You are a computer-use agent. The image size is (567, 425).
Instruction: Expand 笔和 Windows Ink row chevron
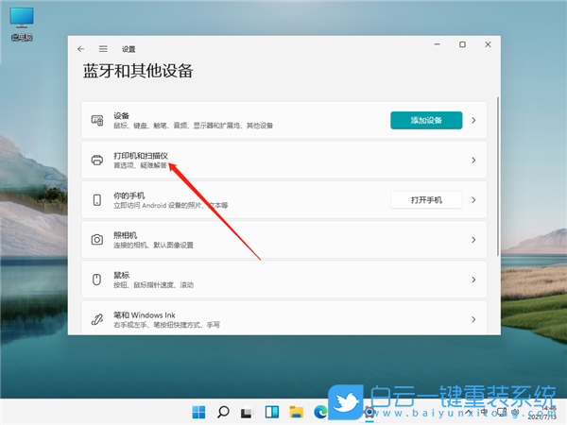pyautogui.click(x=473, y=319)
